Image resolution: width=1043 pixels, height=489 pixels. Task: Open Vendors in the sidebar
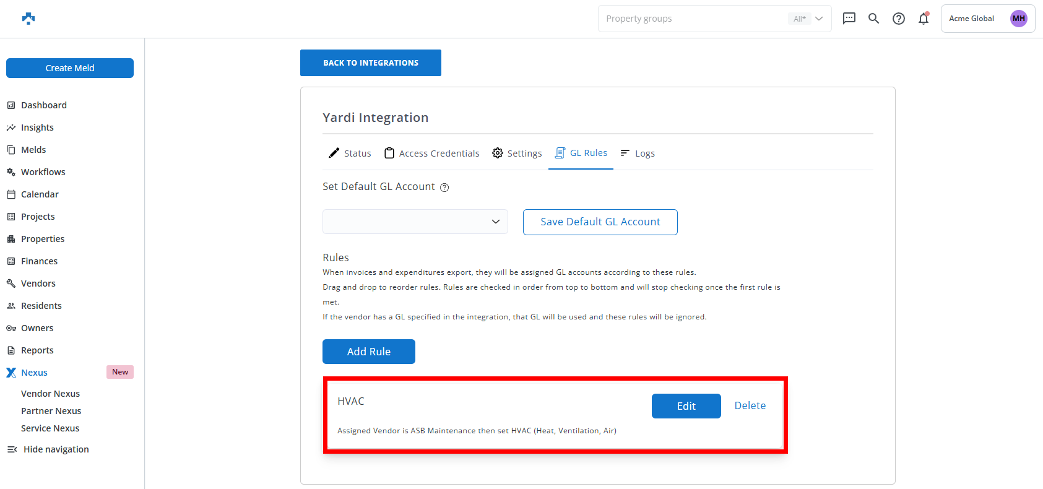click(38, 283)
